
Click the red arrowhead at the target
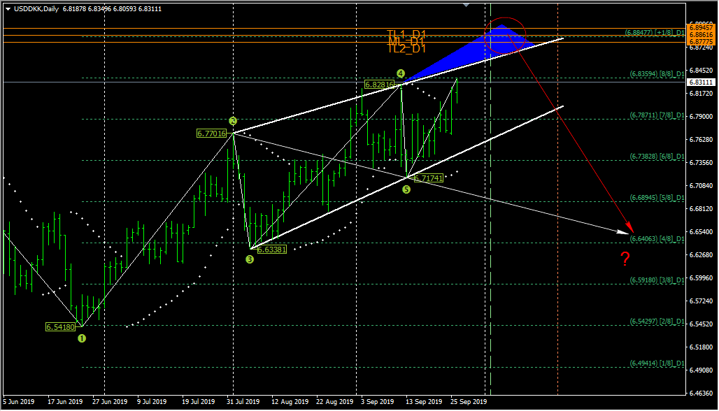tap(630, 226)
